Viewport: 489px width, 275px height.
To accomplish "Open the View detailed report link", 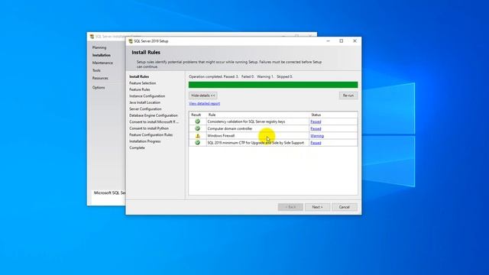I will point(204,104).
